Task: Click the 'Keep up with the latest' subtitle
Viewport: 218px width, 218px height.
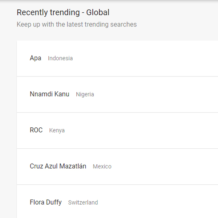Action: (x=77, y=25)
